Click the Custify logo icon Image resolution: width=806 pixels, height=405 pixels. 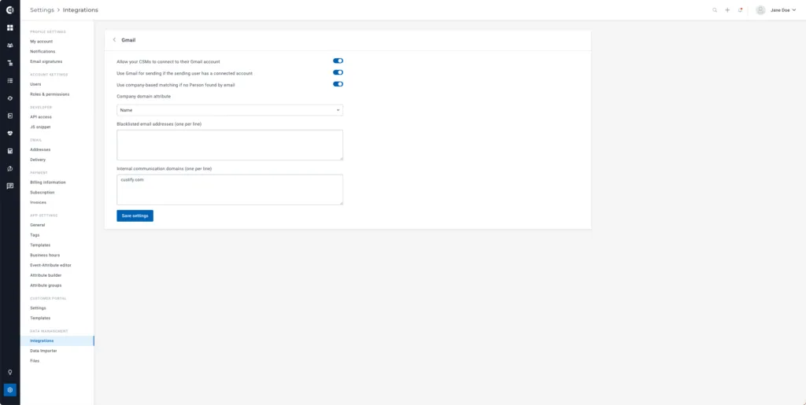pyautogui.click(x=9, y=9)
